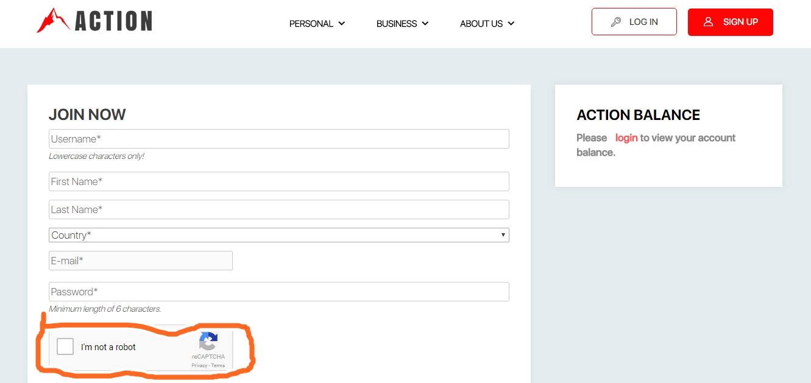The width and height of the screenshot is (811, 383).
Task: Open the BUSINESS navigation menu
Action: tap(402, 23)
